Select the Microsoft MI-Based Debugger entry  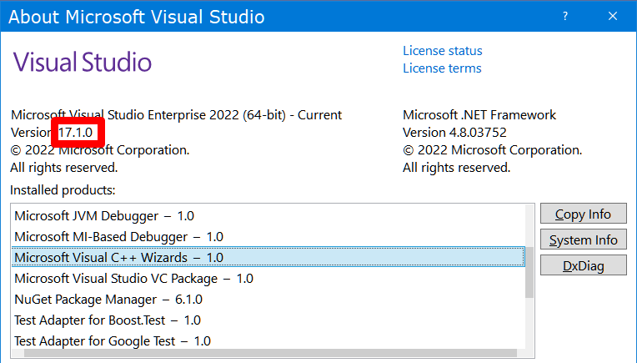coord(118,237)
